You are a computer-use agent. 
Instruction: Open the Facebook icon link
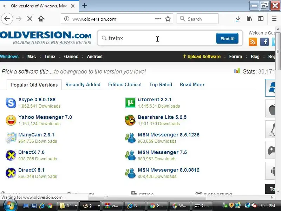coord(264,42)
